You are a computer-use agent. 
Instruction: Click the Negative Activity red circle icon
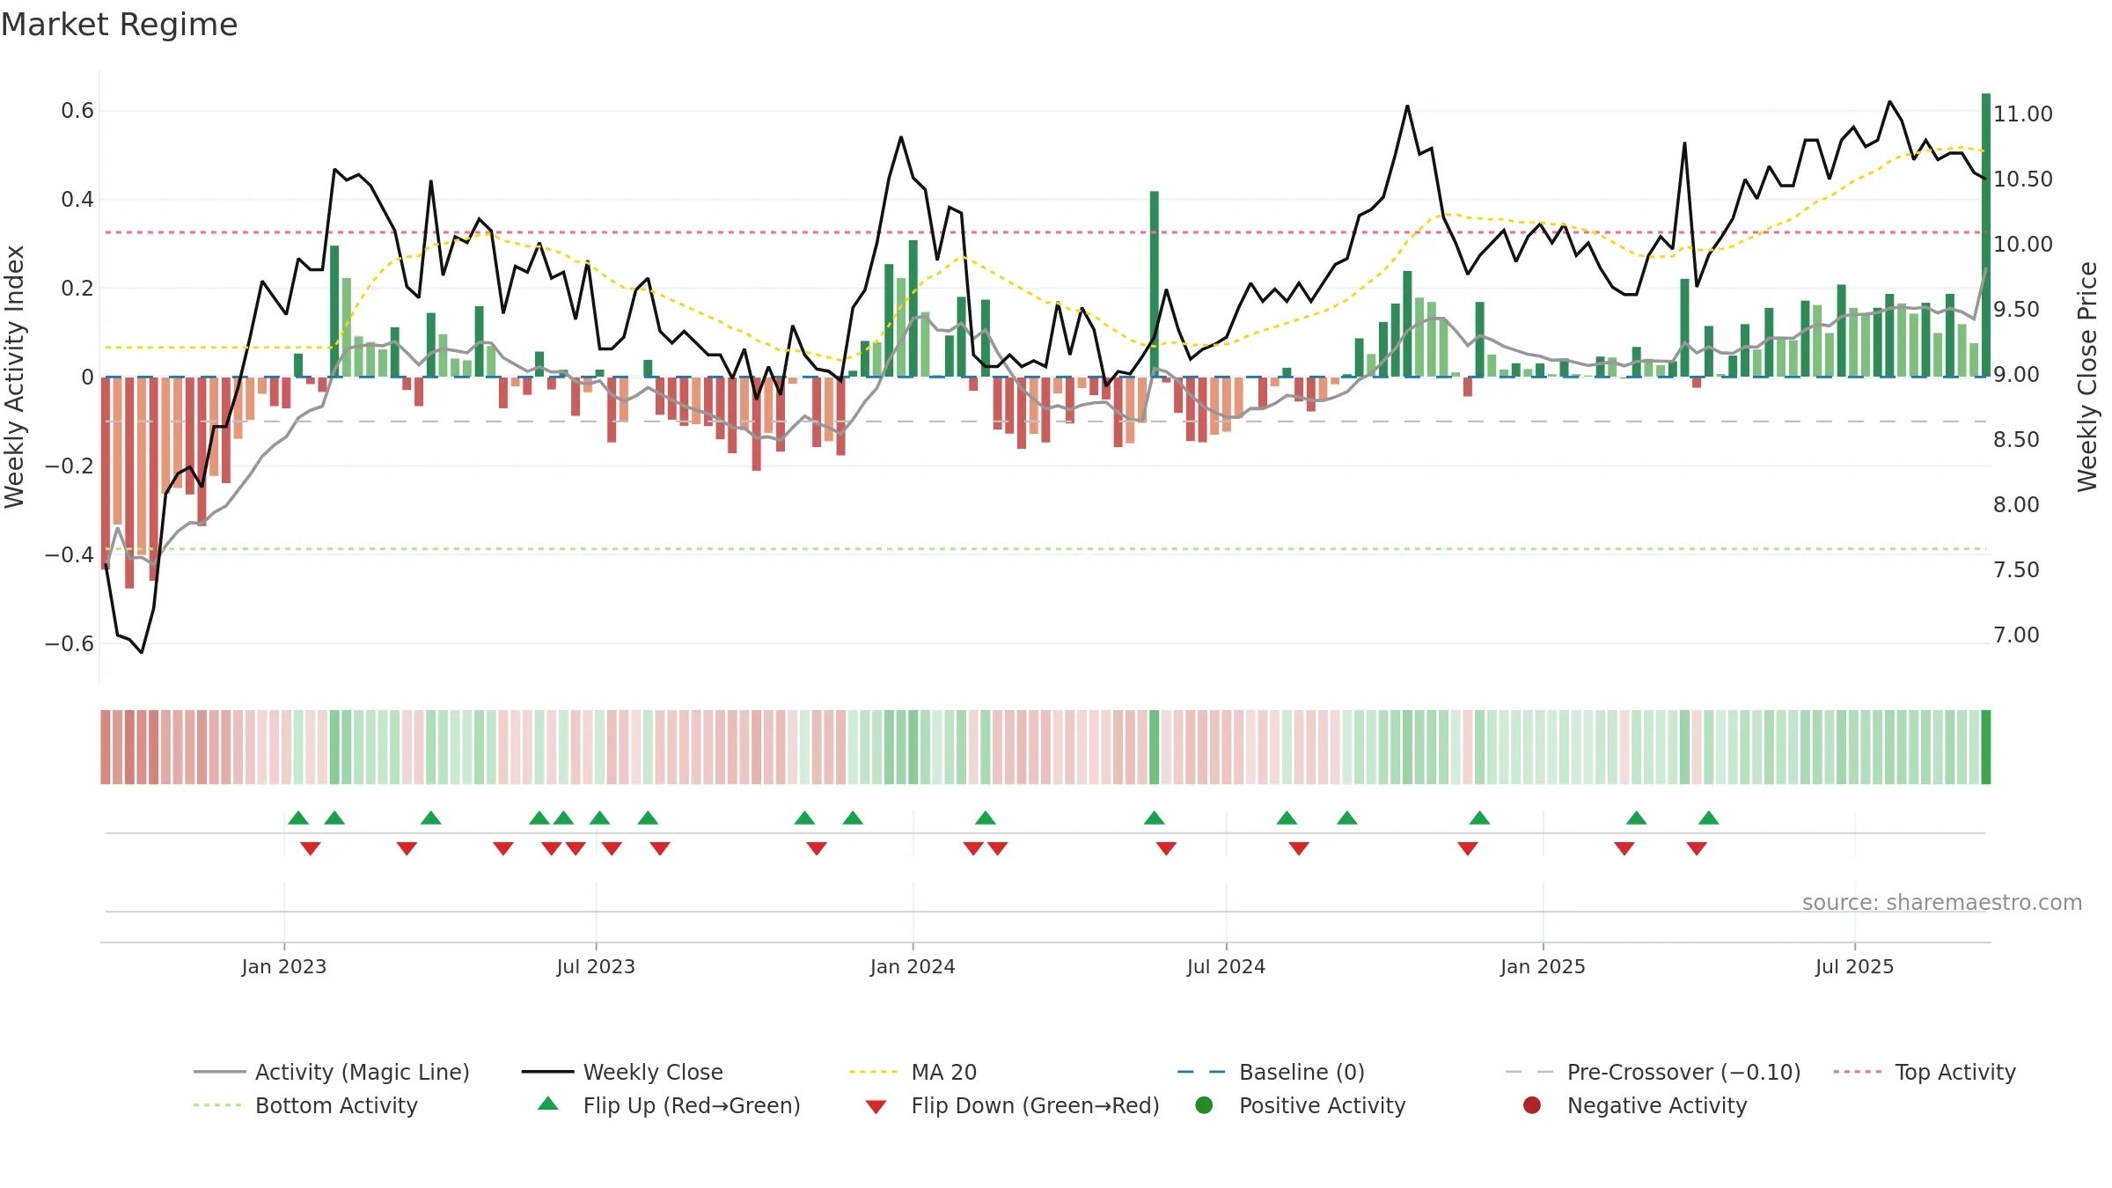[1532, 1104]
